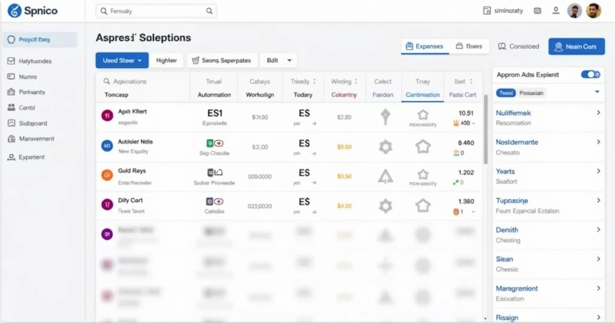Viewport: 615px width, 323px height.
Task: Click the table vertical scrollbar
Action: [487, 129]
